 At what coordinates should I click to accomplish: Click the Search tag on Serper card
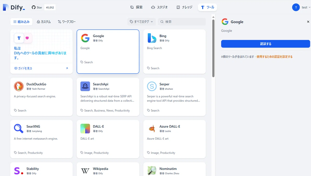click(153, 111)
